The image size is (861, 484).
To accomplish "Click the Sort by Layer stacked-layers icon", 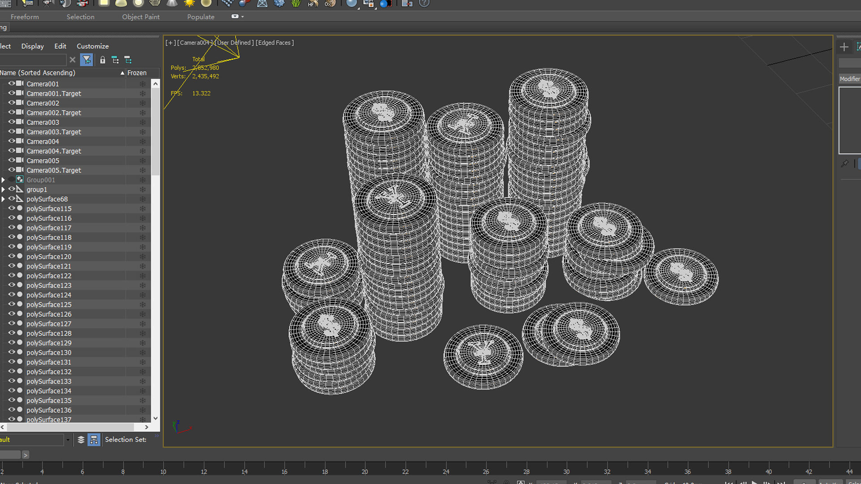I will (x=81, y=440).
